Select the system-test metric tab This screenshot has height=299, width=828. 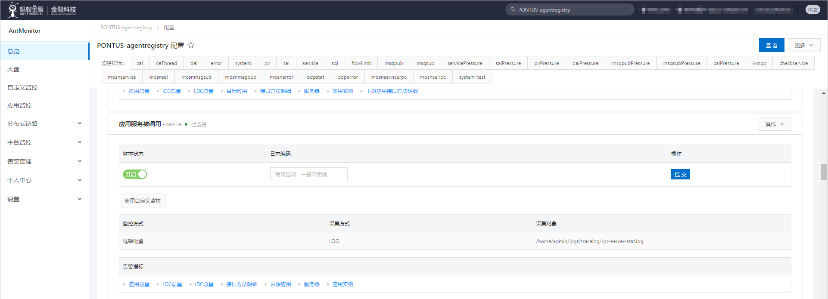472,77
